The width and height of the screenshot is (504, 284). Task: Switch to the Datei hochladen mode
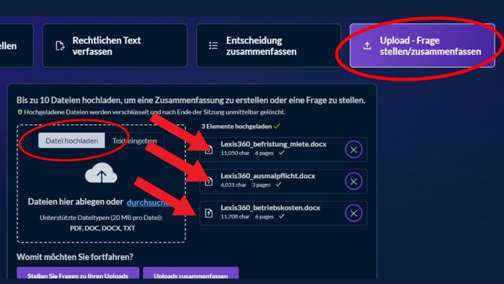pos(72,141)
